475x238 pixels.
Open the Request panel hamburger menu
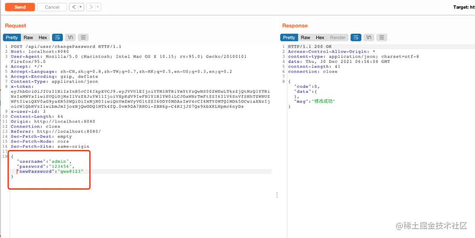coord(83,37)
